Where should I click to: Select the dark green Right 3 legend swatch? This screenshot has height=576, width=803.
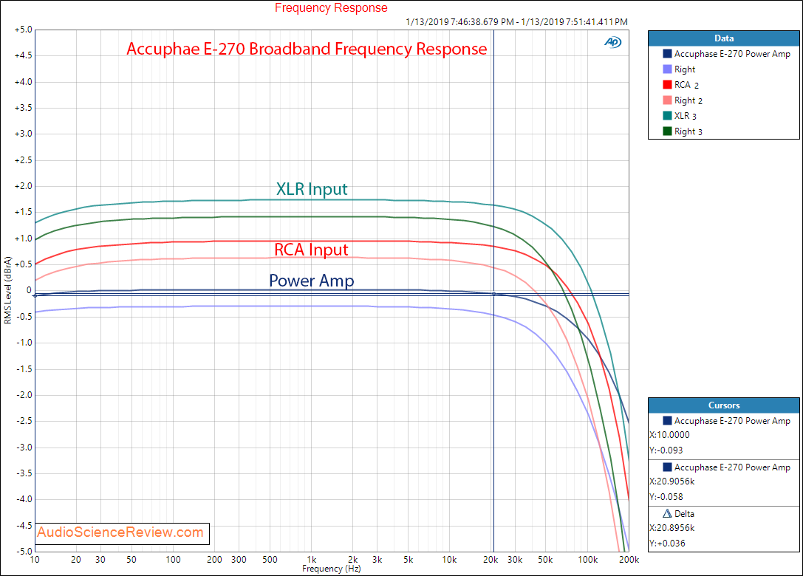click(x=667, y=131)
